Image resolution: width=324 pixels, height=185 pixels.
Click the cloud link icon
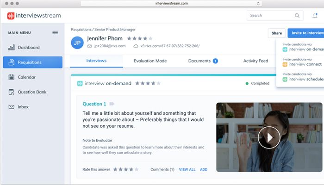point(136,46)
